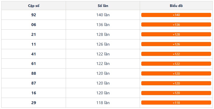Select pair number 92
This screenshot has height=109, width=214.
[x=33, y=15]
